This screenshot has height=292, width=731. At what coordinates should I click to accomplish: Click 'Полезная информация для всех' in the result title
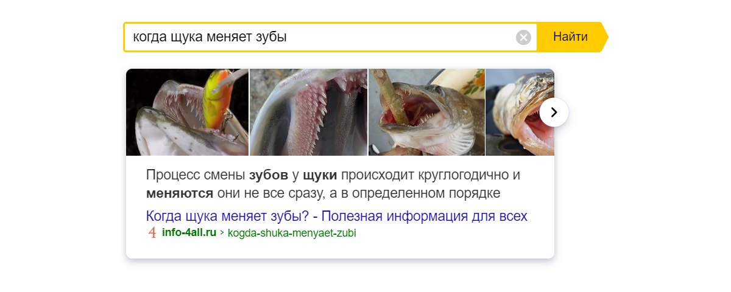point(424,216)
